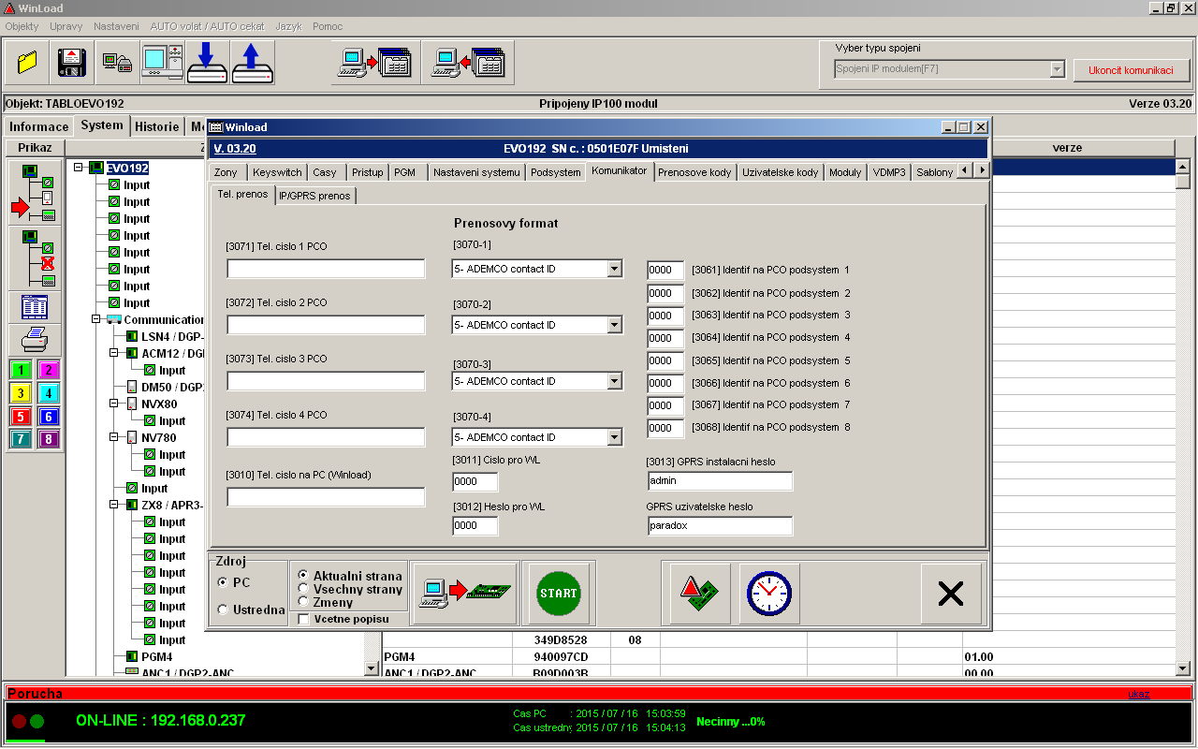This screenshot has height=749, width=1198.
Task: Open the Nastaveni menu
Action: tap(117, 26)
